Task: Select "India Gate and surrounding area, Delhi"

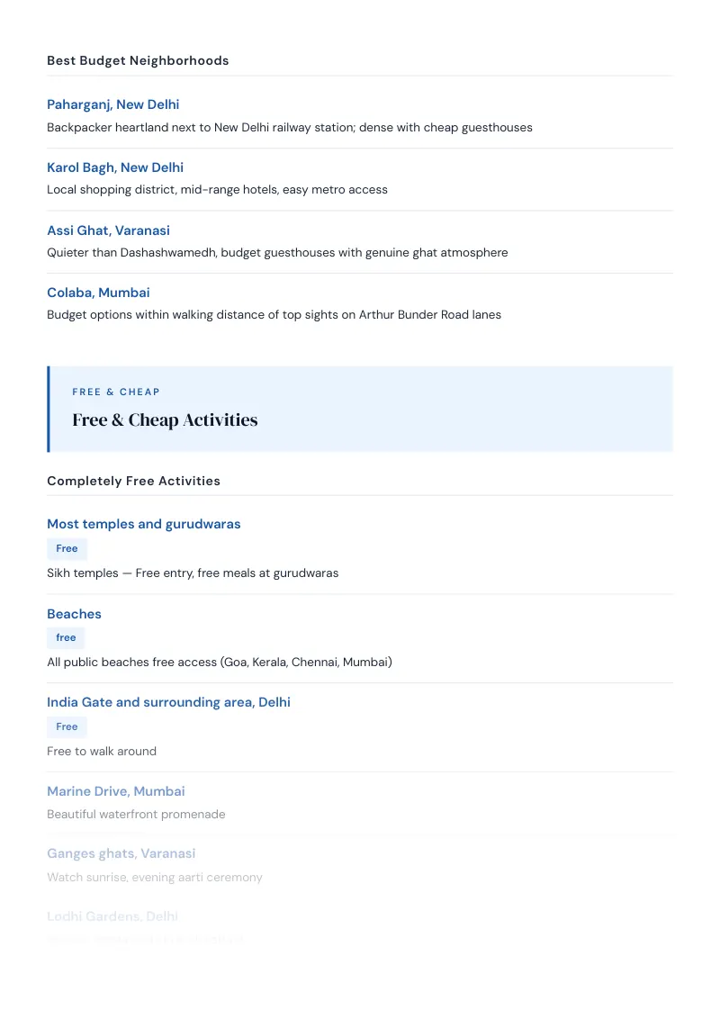Action: (169, 702)
